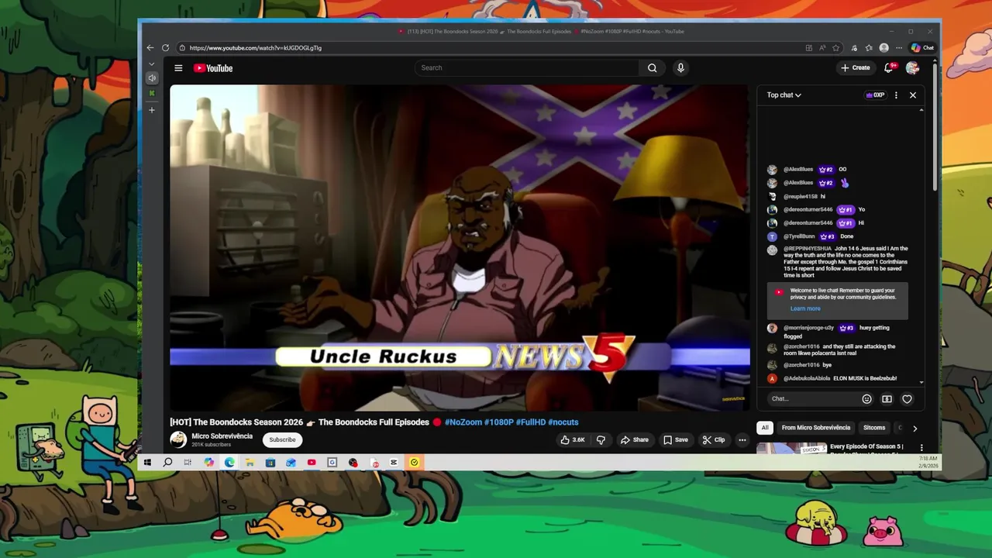Screen dimensions: 992x558
Task: Open more actions menu beside Clip
Action: tap(742, 440)
